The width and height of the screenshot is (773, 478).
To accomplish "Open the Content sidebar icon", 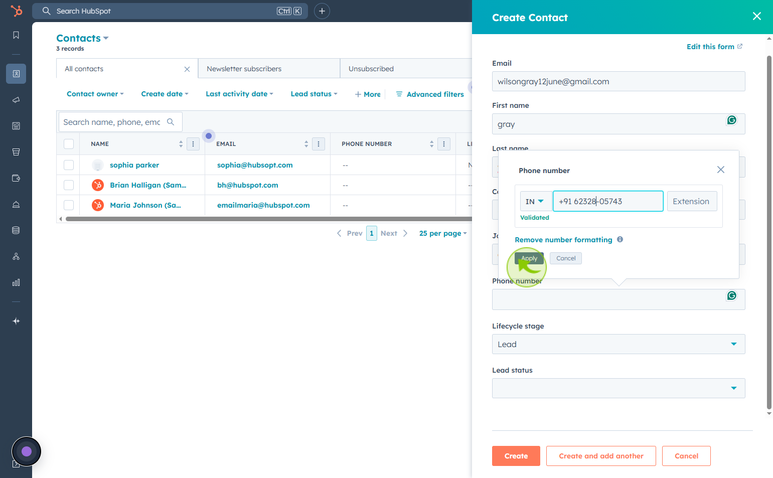I will (x=16, y=126).
